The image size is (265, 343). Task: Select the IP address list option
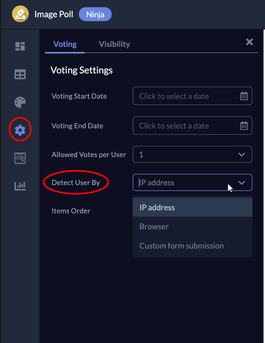click(192, 207)
